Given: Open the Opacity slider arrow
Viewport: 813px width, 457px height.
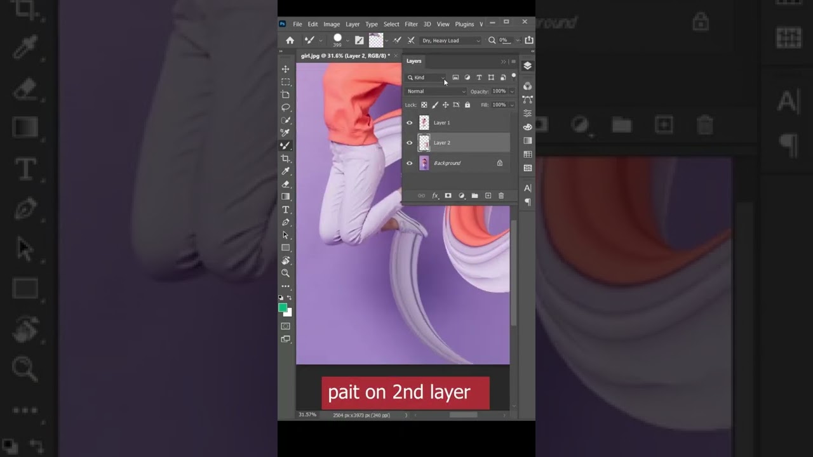Looking at the screenshot, I should (x=512, y=91).
